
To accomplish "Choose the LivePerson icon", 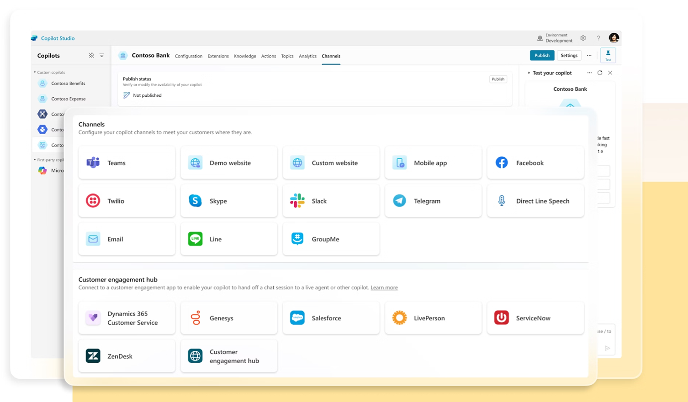I will tap(399, 318).
